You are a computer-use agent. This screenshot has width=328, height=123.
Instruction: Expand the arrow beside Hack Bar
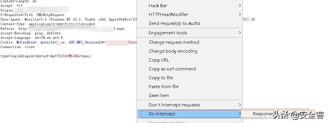[x=240, y=5]
